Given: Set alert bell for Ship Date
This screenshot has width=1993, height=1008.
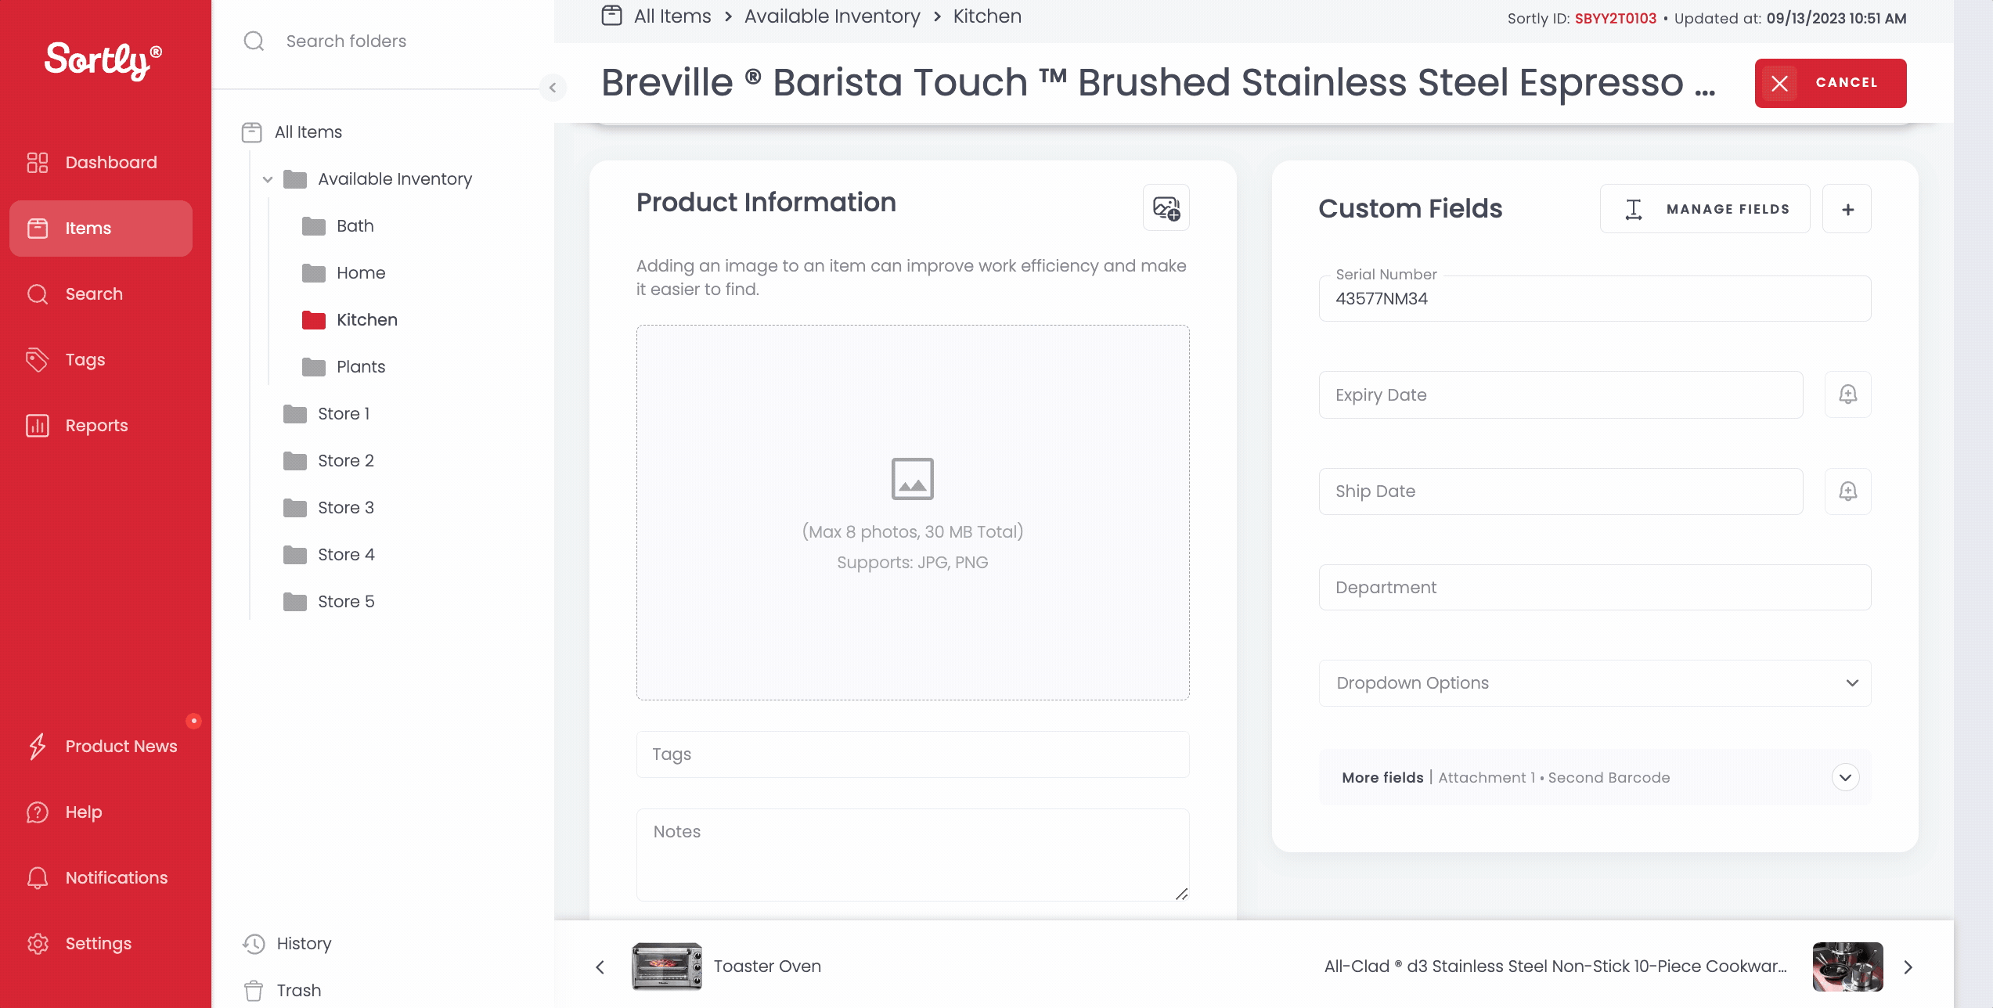Looking at the screenshot, I should (x=1847, y=491).
